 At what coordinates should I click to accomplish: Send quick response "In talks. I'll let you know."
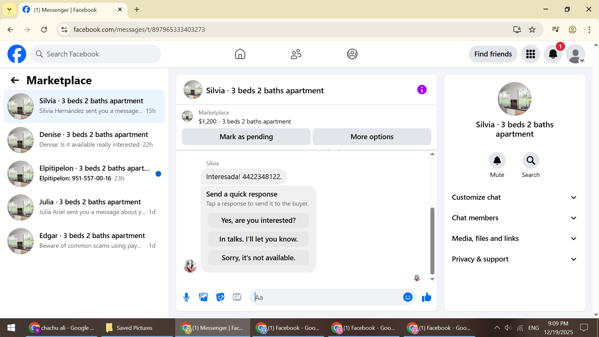pos(258,239)
